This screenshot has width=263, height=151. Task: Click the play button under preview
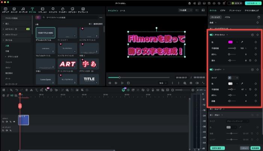pos(122,83)
